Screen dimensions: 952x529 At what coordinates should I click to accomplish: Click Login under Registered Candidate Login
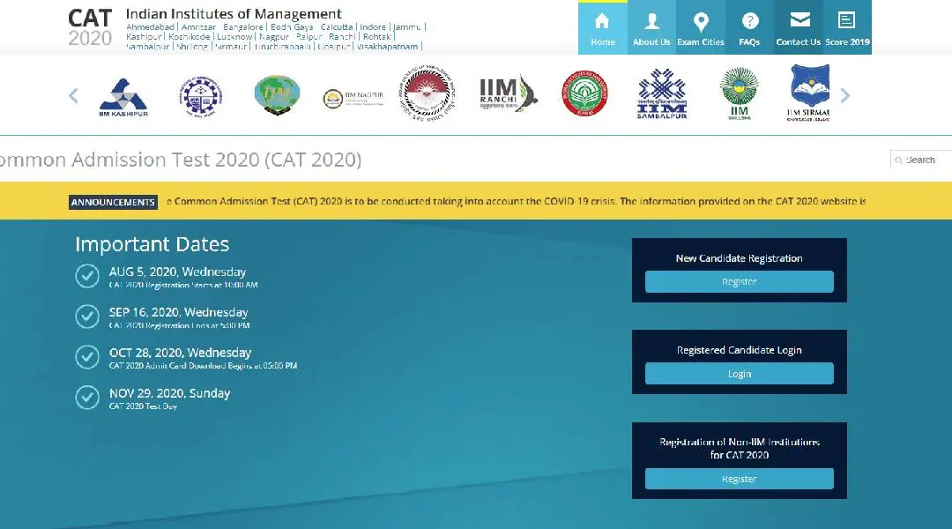739,374
